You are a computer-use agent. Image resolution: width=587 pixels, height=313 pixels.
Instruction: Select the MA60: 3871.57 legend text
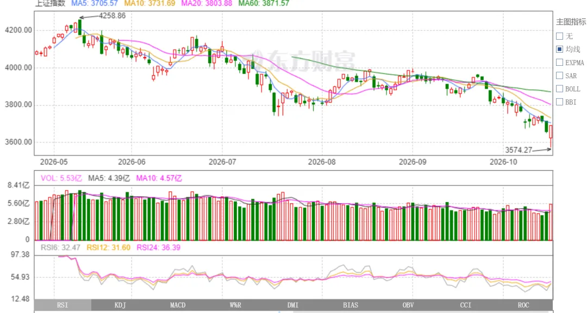coord(264,3)
